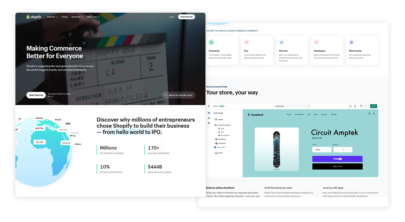Click the SnowDevil store logo
Viewport: 405px width, 222px height.
point(255,115)
